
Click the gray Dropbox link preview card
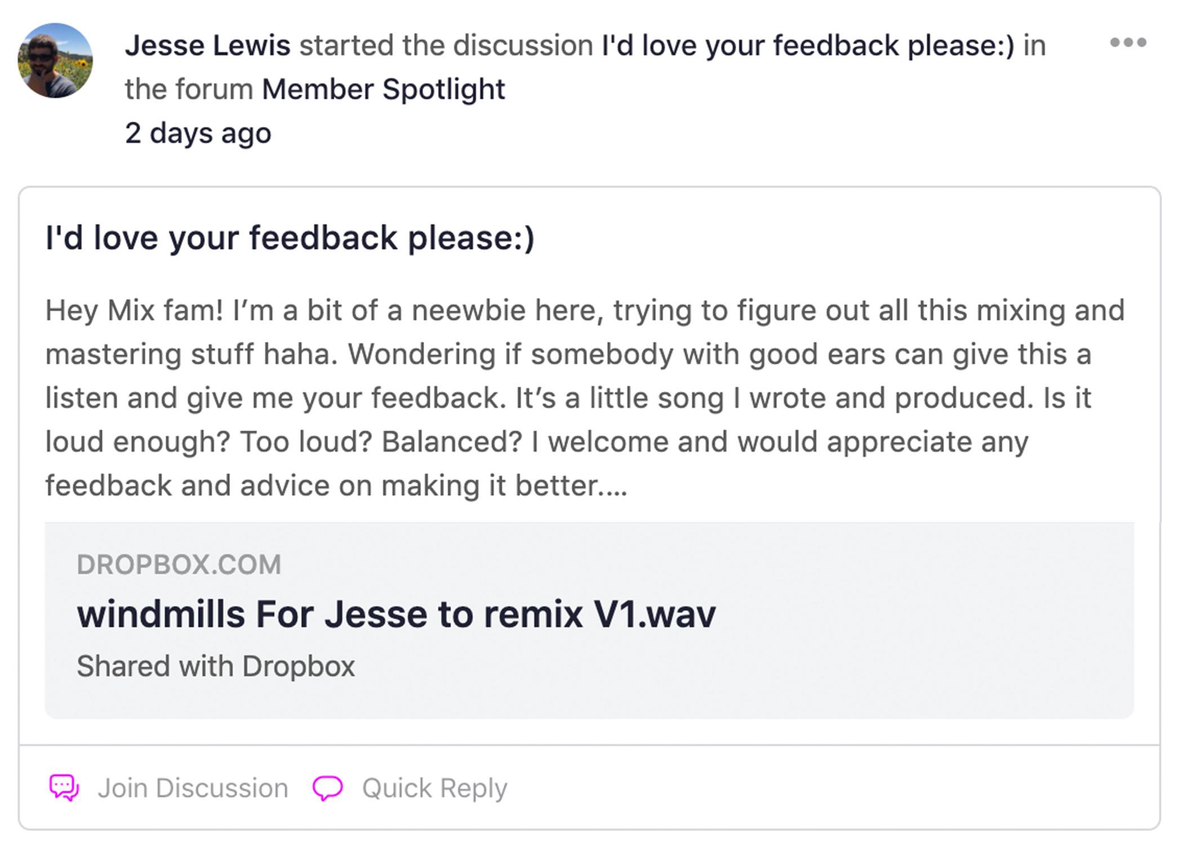[589, 620]
